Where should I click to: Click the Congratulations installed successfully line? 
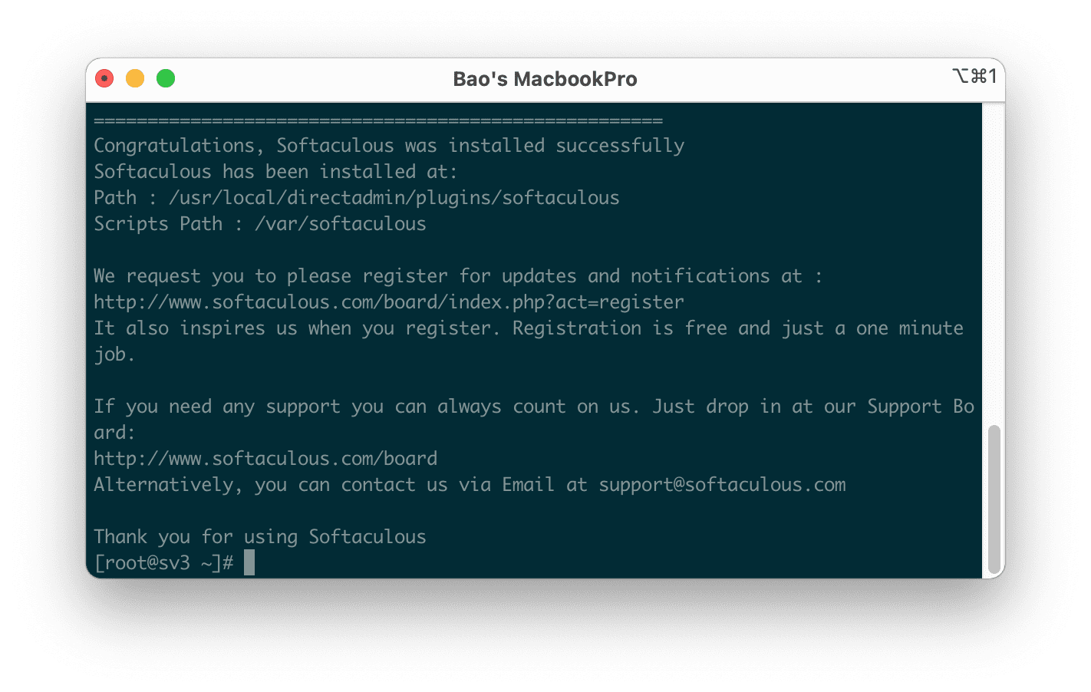pos(389,146)
